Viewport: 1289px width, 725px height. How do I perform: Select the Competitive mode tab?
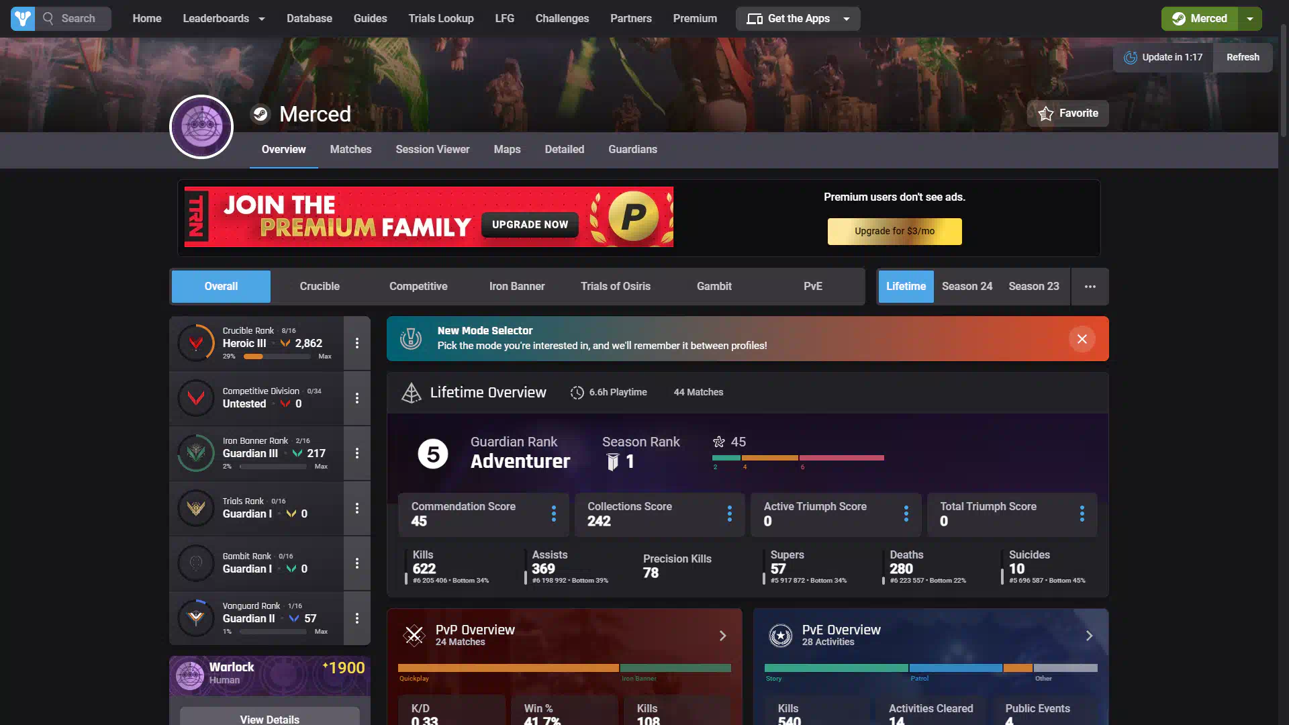pos(418,287)
